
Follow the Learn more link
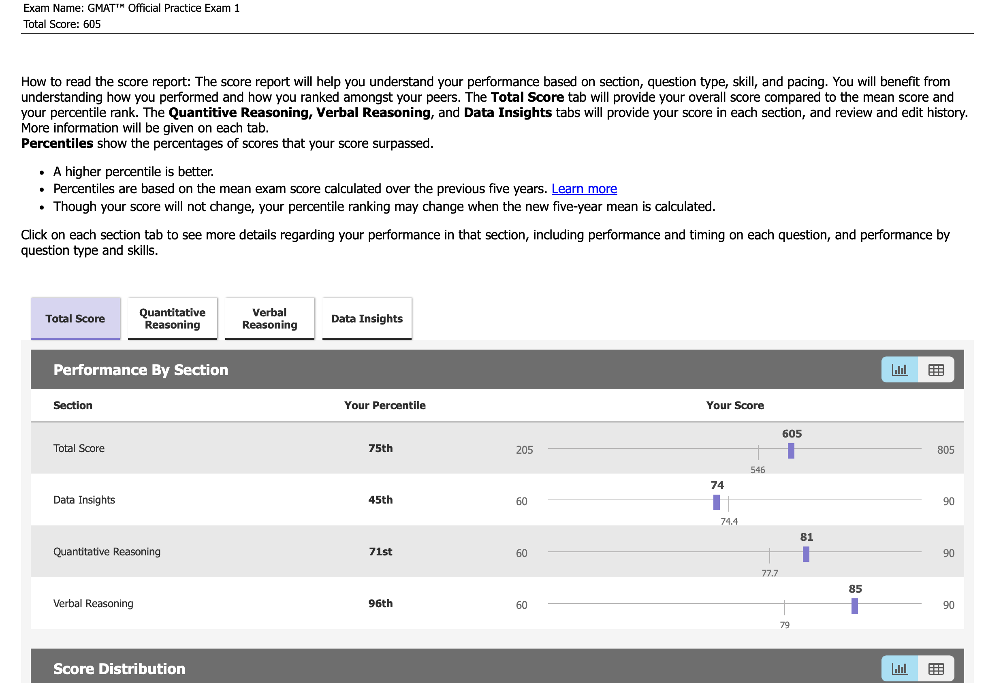point(584,189)
